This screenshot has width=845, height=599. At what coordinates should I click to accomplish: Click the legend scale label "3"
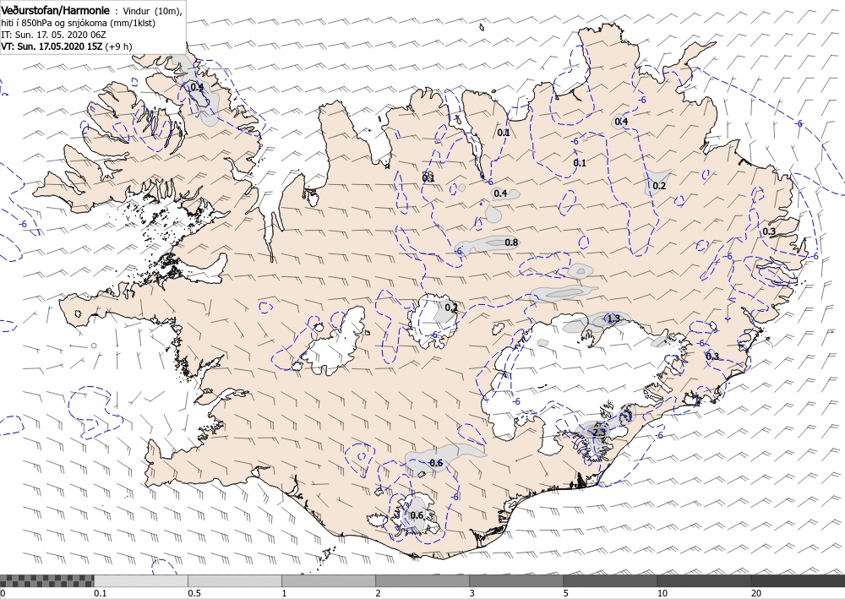pos(472,594)
